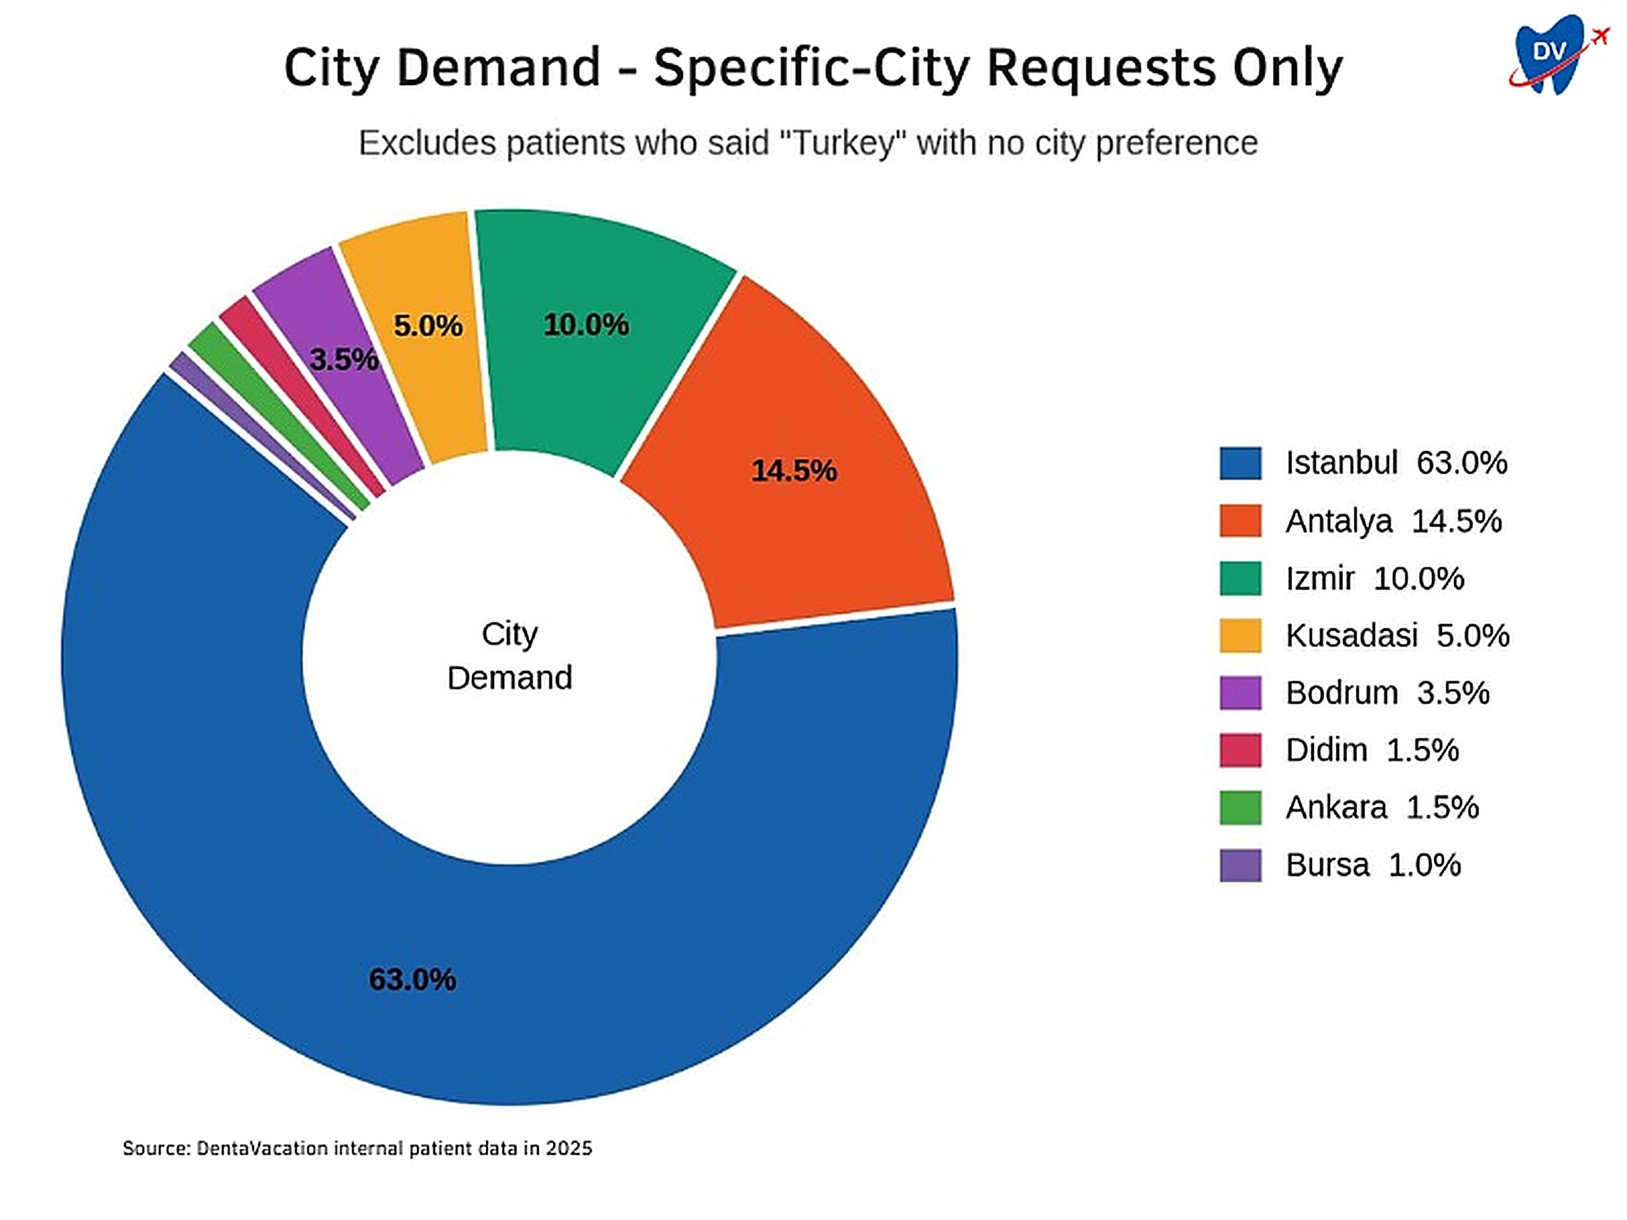Select the 'Izmir 10.0%' legend label
This screenshot has width=1627, height=1220.
(1375, 579)
